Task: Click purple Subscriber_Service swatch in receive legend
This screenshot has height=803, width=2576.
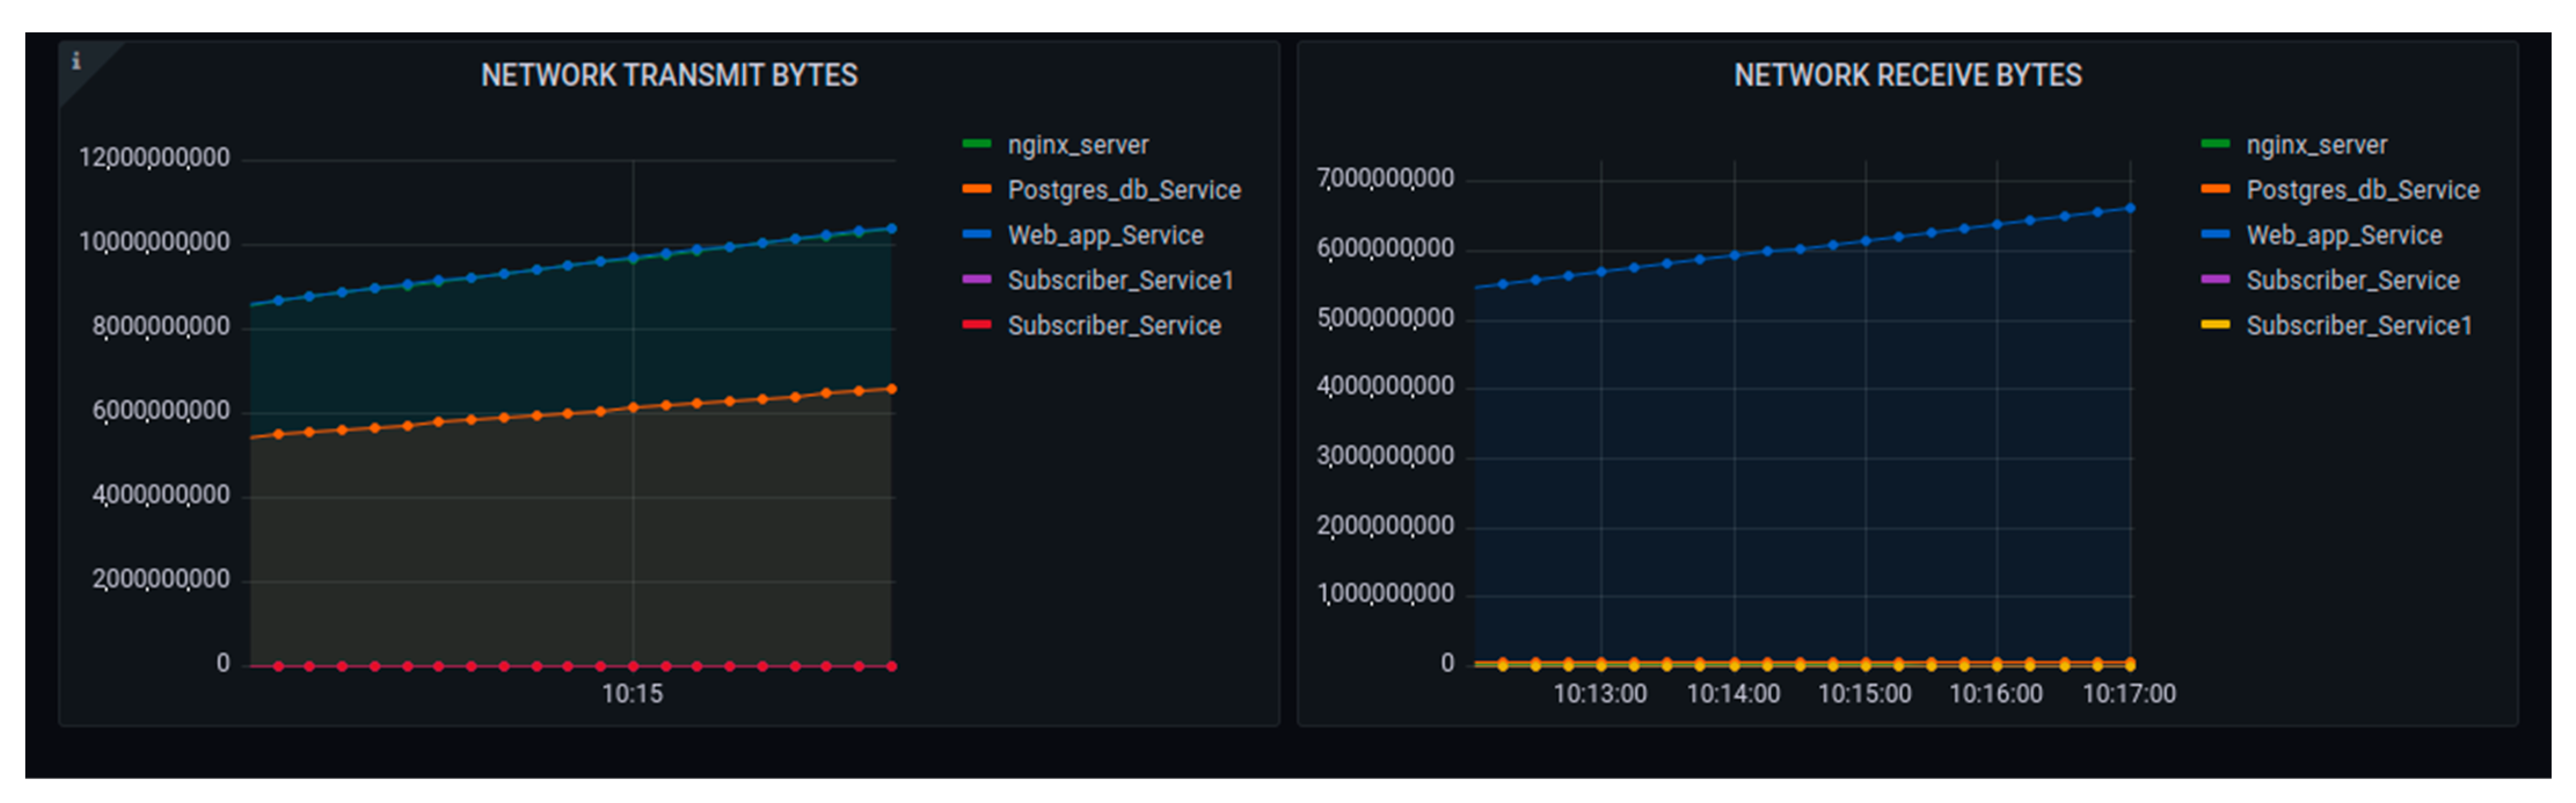Action: coord(2215,280)
